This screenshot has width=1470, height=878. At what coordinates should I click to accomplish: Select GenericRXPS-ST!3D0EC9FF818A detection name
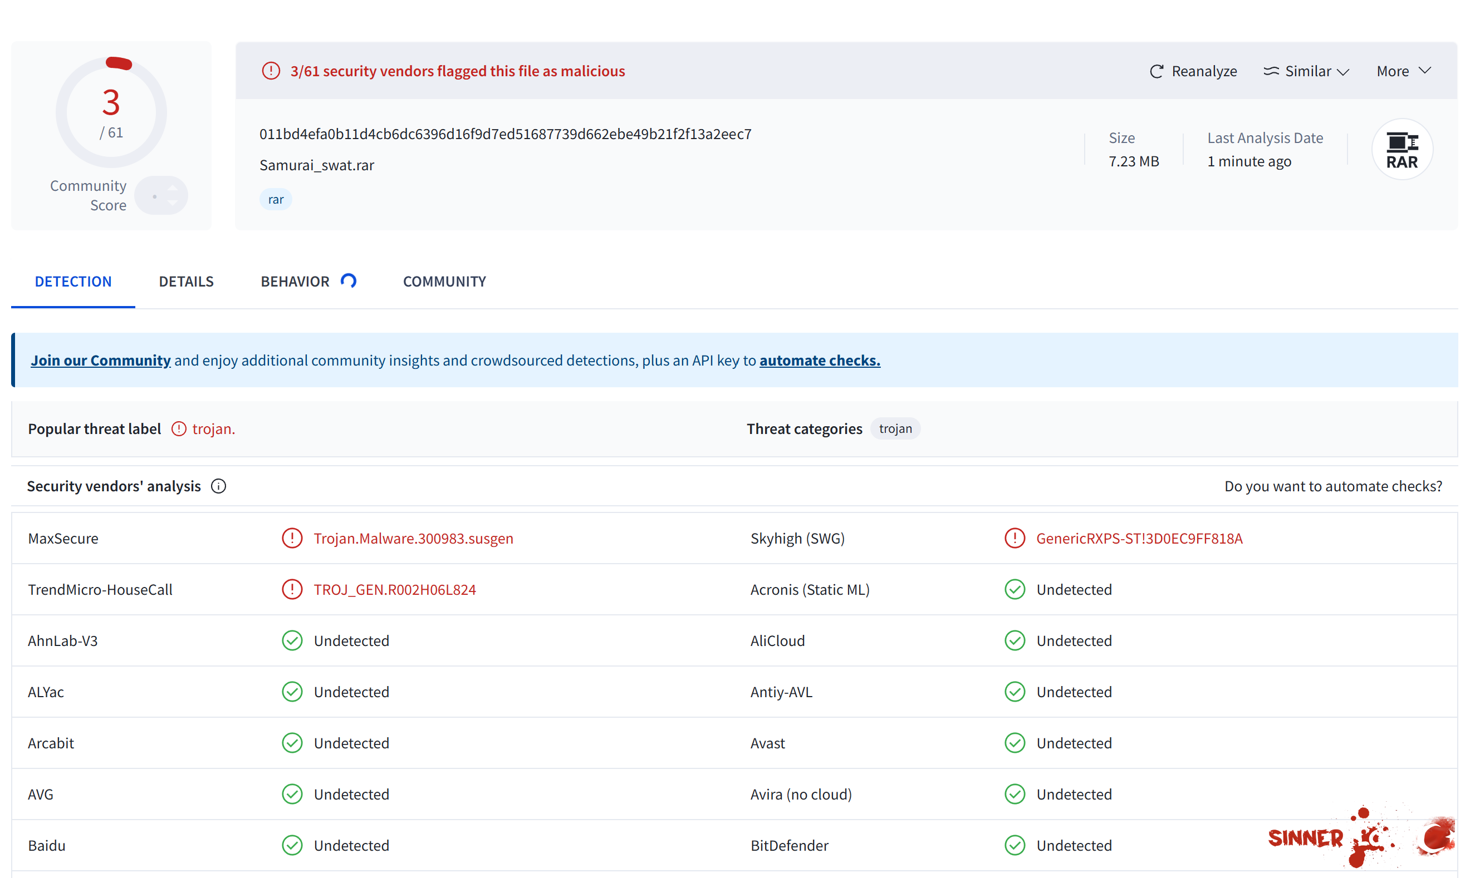[1139, 539]
